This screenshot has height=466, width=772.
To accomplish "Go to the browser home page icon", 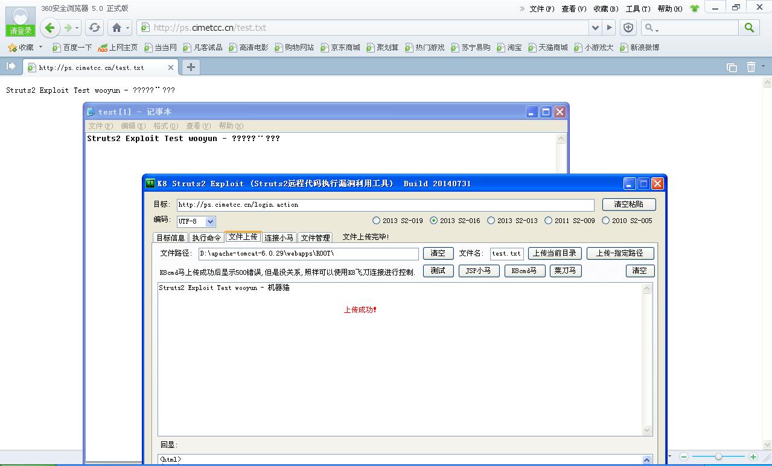I will (117, 27).
